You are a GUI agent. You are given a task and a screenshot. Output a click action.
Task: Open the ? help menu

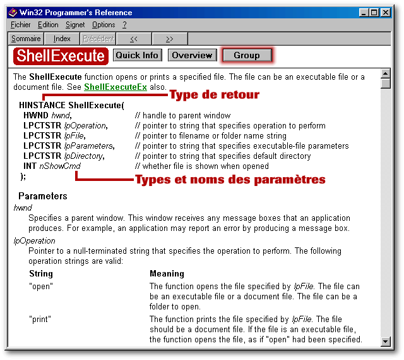pyautogui.click(x=124, y=25)
